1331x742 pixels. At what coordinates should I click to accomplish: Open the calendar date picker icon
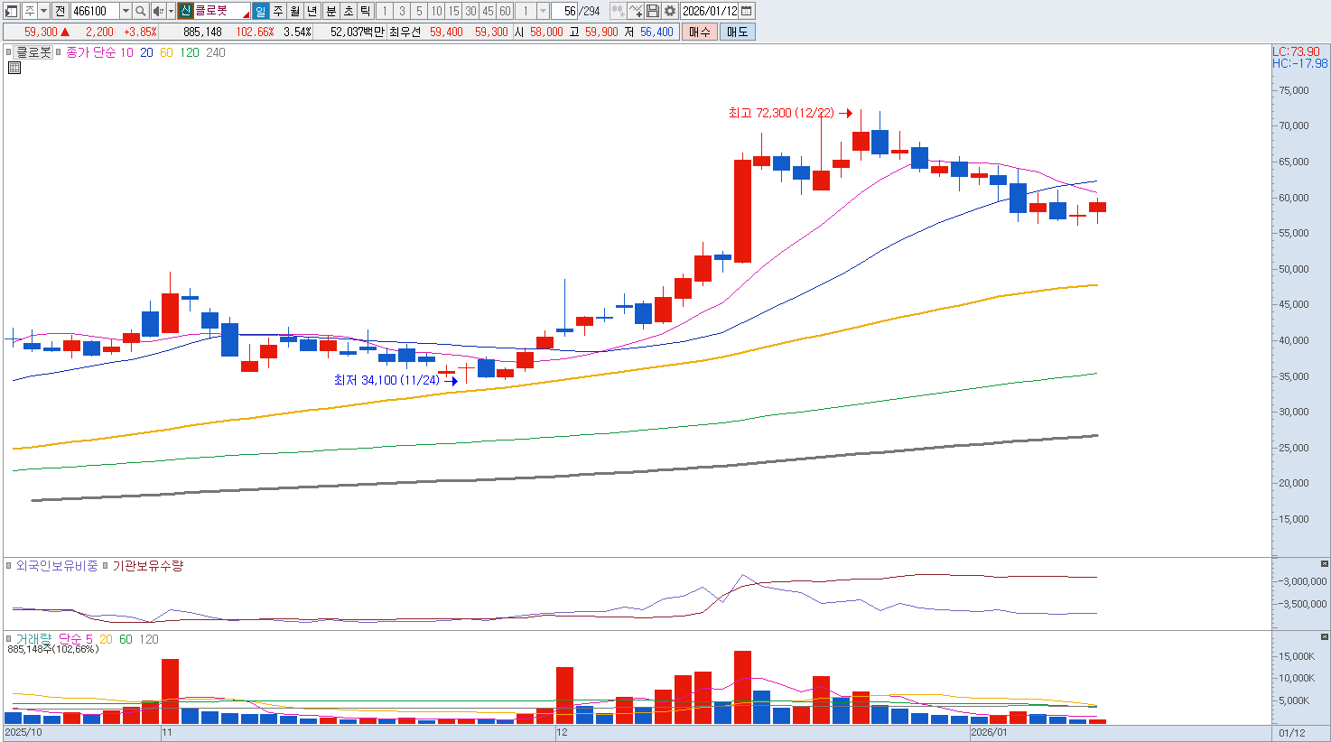746,11
